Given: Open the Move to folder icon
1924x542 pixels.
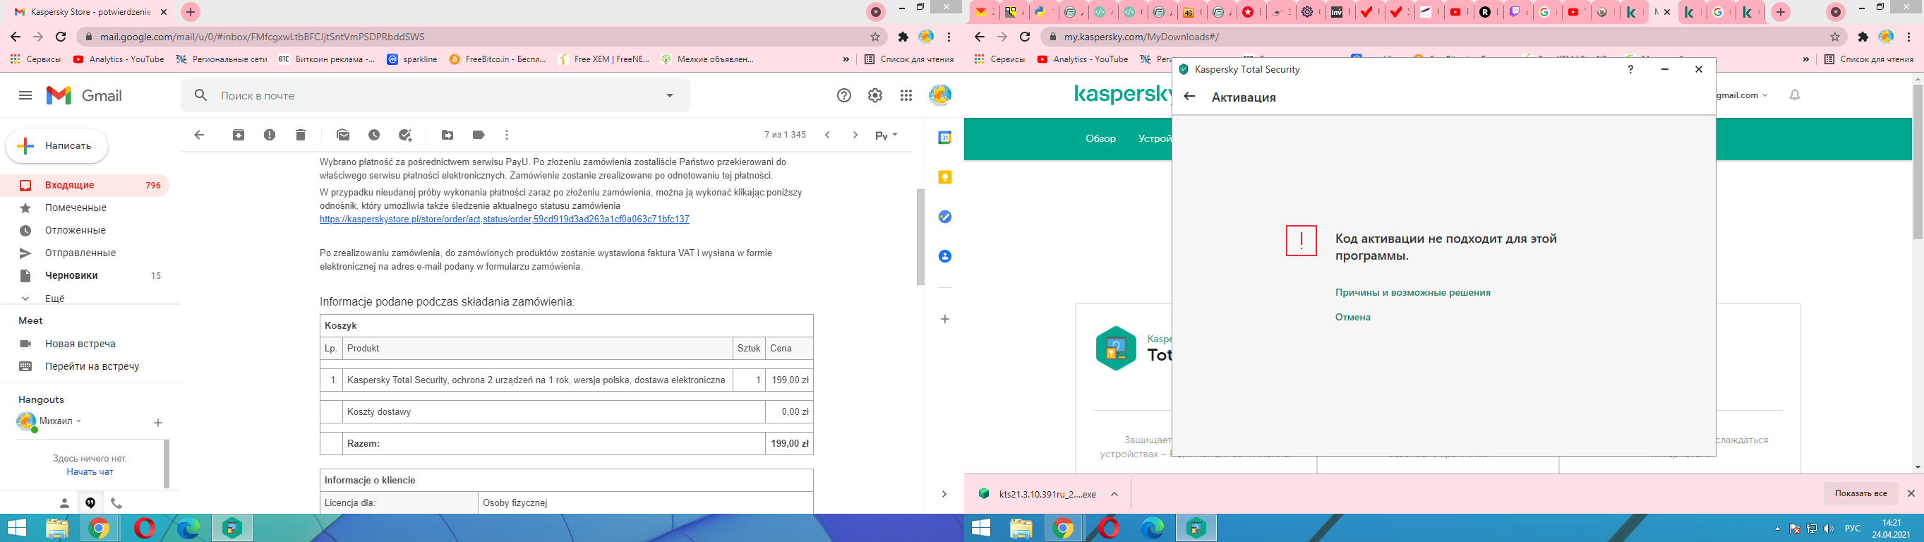Looking at the screenshot, I should pos(447,135).
